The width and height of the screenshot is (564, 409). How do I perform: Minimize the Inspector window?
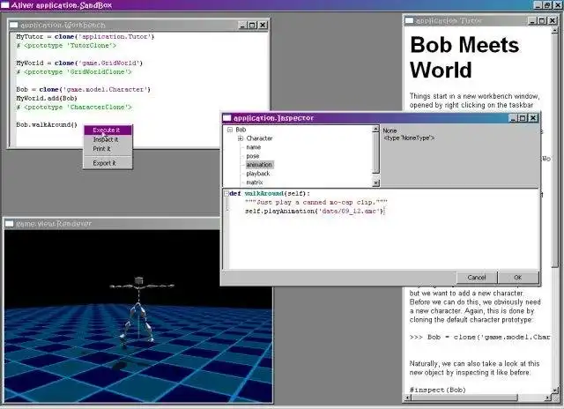coord(513,118)
